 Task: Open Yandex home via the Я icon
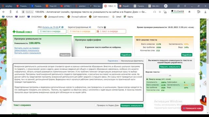point(10,12)
